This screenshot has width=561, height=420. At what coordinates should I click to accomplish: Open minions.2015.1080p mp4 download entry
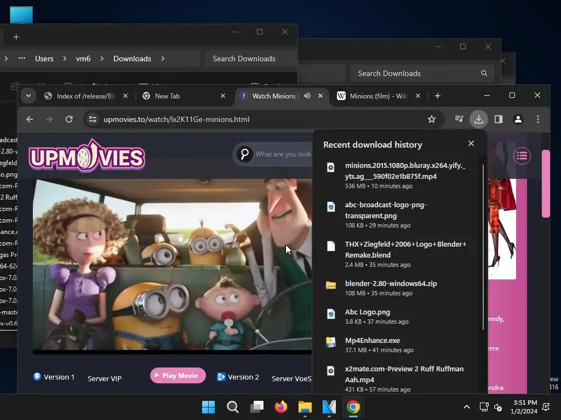398,176
